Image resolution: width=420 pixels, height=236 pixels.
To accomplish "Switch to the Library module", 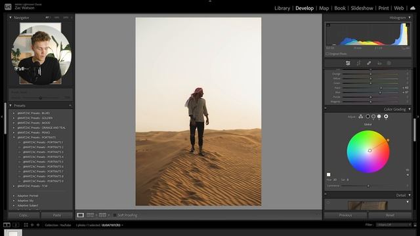I will [x=282, y=8].
